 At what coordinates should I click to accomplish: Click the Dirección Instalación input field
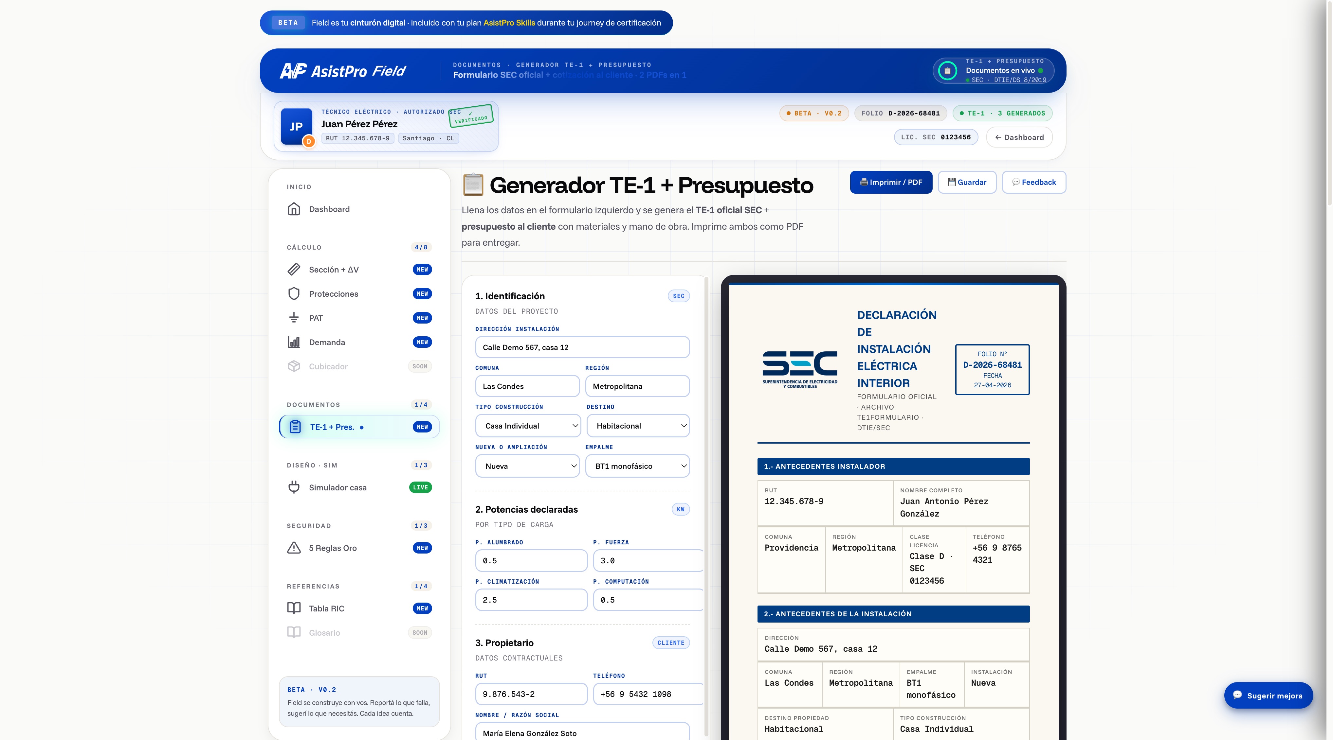(x=582, y=347)
